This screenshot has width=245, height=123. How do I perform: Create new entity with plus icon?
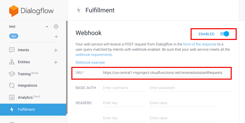[x=56, y=62]
